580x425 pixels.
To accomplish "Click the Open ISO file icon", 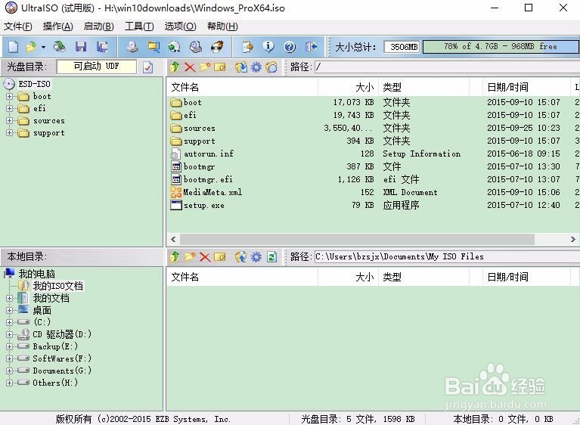I will click(x=30, y=47).
